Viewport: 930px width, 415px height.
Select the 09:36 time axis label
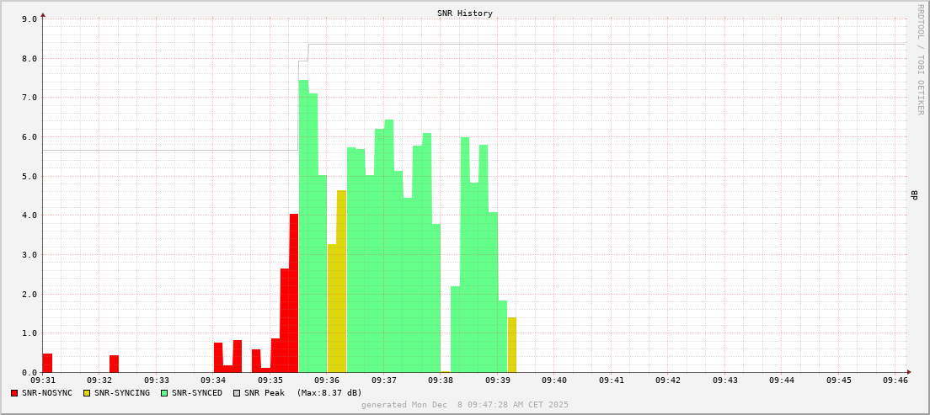click(x=327, y=380)
